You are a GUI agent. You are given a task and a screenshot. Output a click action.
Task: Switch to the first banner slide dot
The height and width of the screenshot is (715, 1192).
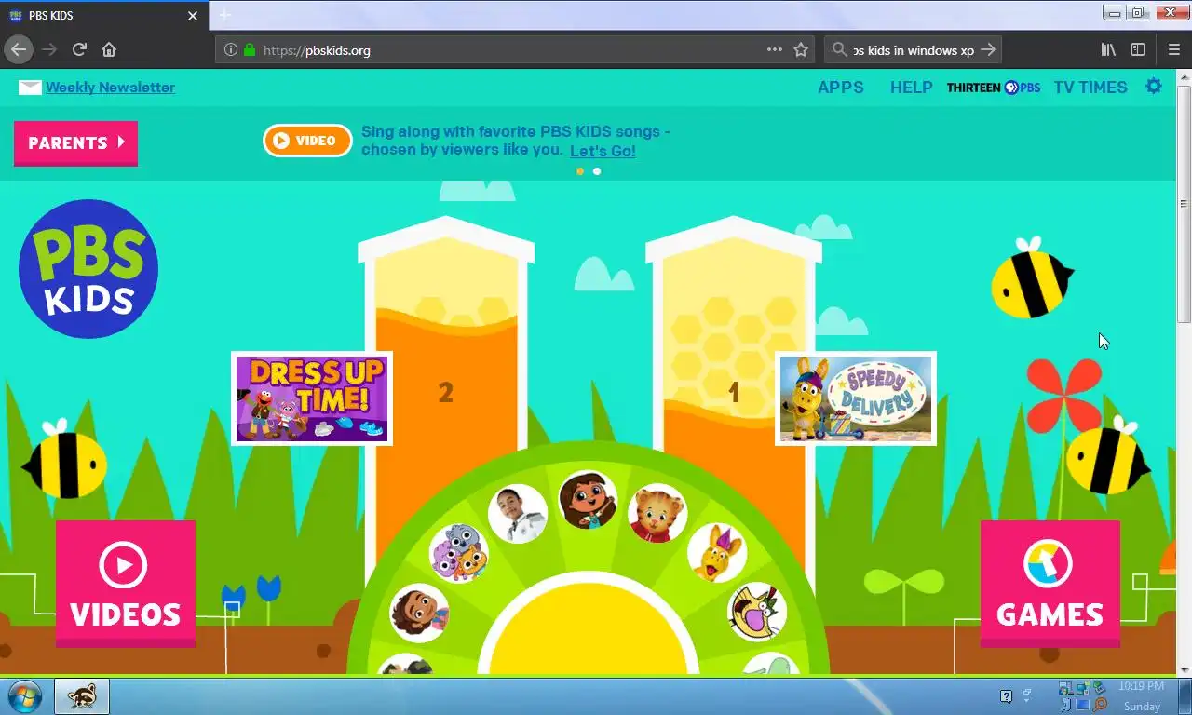[580, 171]
